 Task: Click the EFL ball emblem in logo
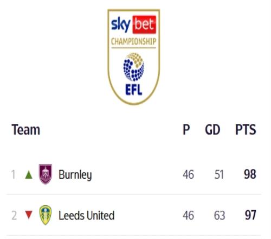coord(134,67)
